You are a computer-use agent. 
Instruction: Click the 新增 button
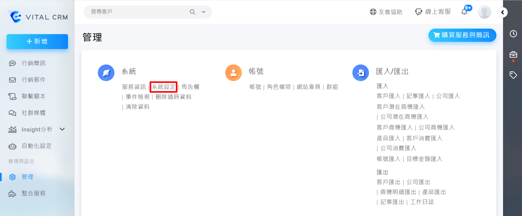pyautogui.click(x=37, y=41)
